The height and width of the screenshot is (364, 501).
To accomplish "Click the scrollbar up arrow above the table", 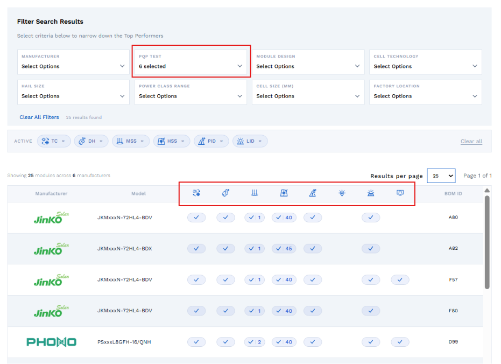I will (487, 191).
